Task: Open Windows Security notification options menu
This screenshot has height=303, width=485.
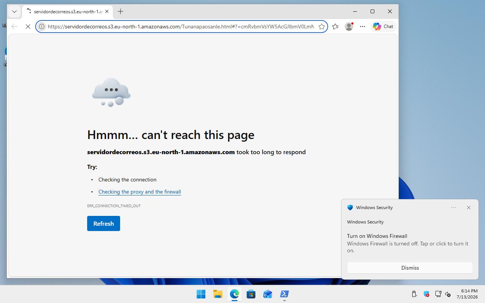Action: [454, 208]
